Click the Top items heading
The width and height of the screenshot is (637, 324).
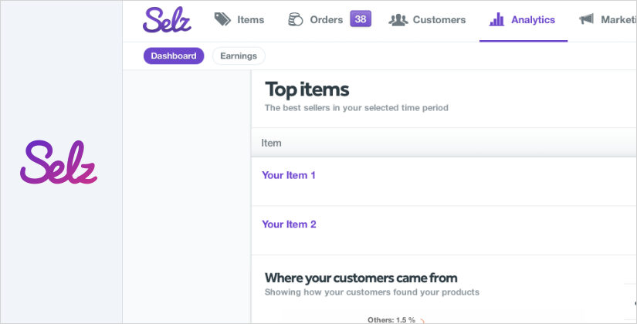307,89
